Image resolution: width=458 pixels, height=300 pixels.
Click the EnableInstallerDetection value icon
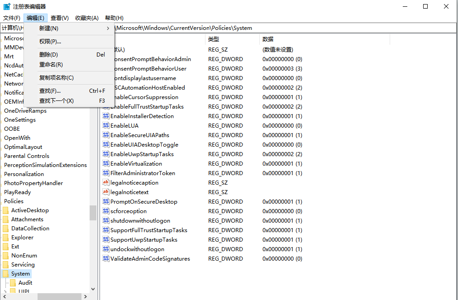click(106, 116)
